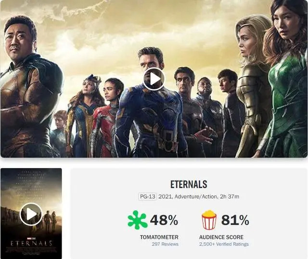The height and width of the screenshot is (259, 308).
Task: Open the 48% Tomatometer score
Action: point(164,220)
